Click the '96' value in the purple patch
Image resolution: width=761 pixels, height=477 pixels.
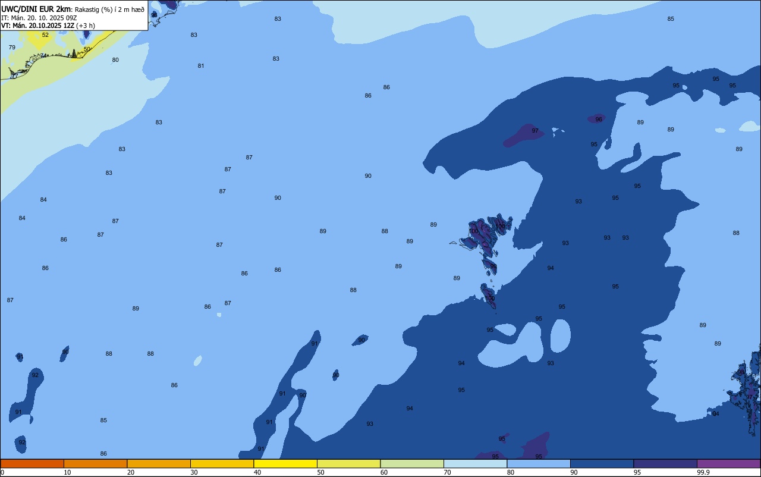click(599, 120)
